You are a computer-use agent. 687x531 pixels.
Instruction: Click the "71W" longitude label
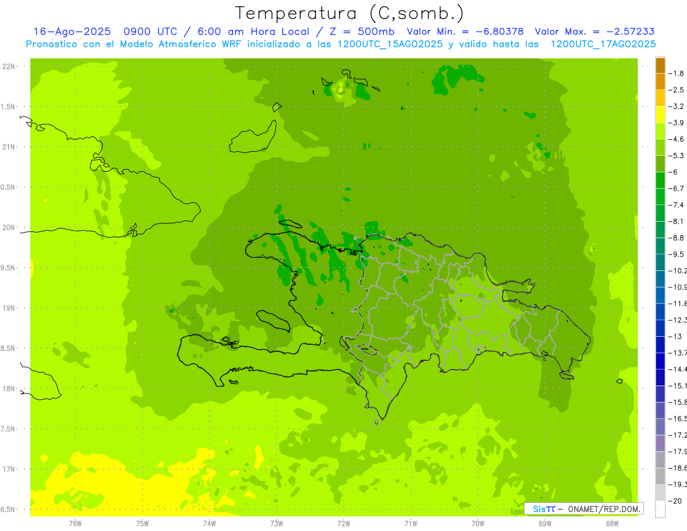(410, 524)
